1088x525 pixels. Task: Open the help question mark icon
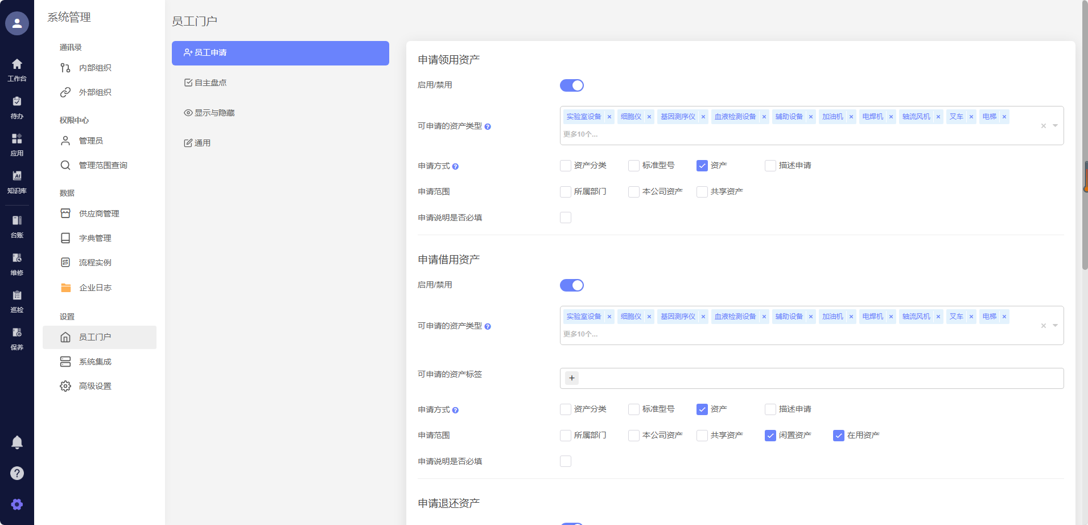[17, 473]
